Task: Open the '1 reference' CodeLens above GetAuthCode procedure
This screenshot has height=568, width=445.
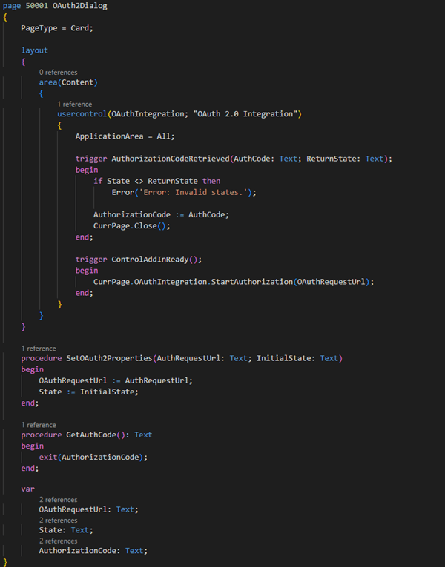Action: (39, 425)
